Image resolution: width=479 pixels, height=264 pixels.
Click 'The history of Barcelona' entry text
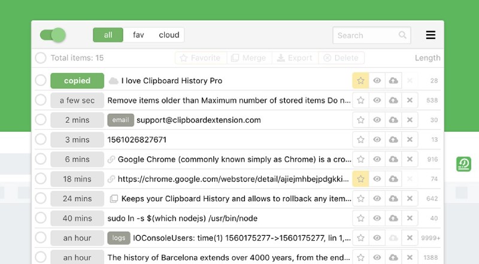coord(229,257)
